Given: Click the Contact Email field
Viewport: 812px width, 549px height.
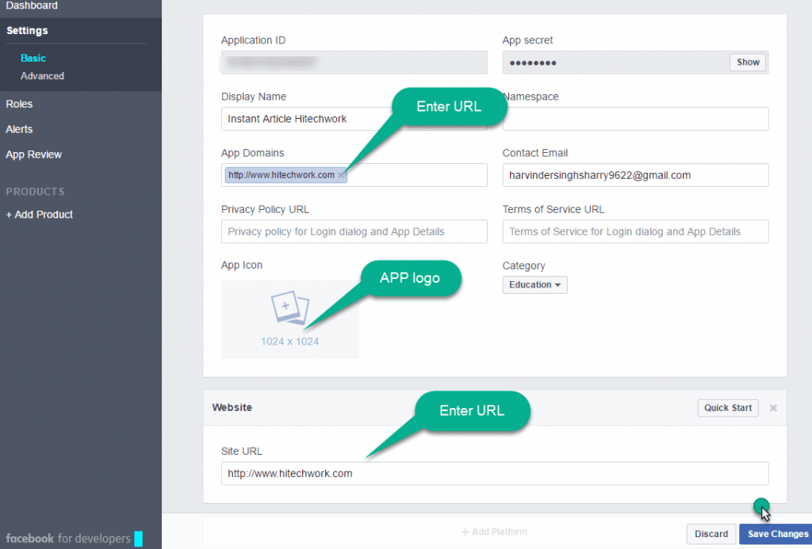Looking at the screenshot, I should coord(635,175).
